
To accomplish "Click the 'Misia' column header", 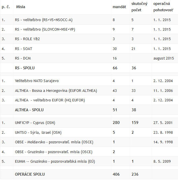I will [x=21, y=7].
